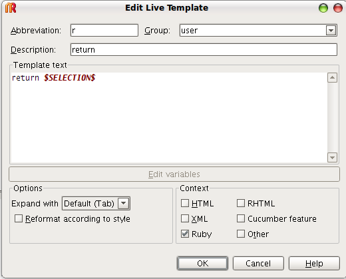Enable the Cucumber feature context checkbox
The width and height of the screenshot is (346, 279).
[x=241, y=218]
